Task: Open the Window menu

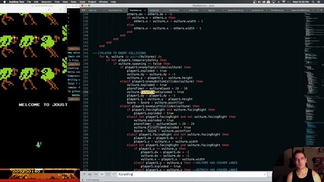Action: coord(103,2)
